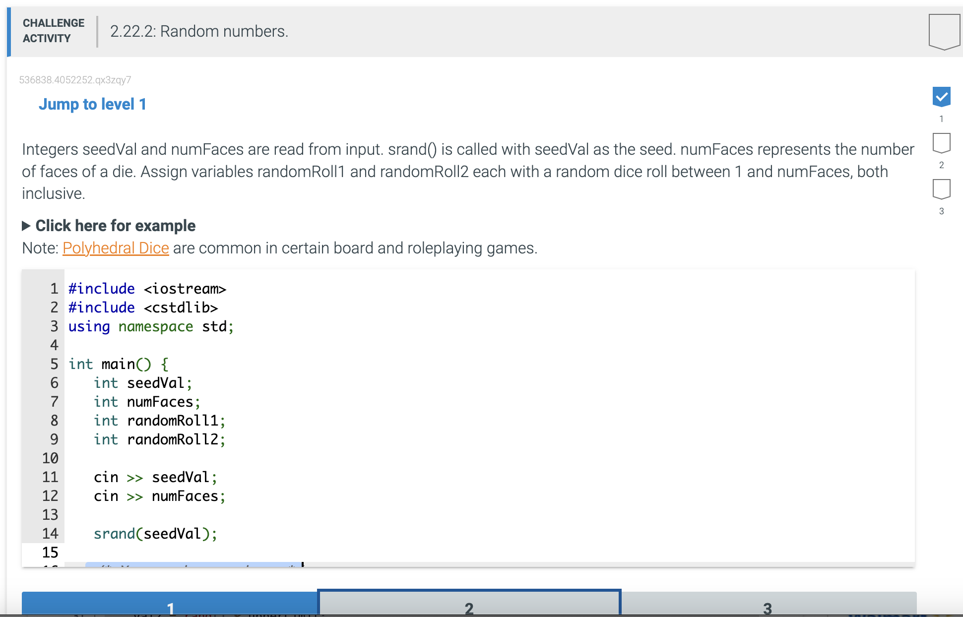Click line number 10 in gutter
This screenshot has height=617, width=963.
[x=50, y=458]
